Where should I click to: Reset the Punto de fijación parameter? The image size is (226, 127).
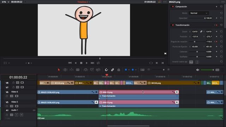[x=221, y=47]
